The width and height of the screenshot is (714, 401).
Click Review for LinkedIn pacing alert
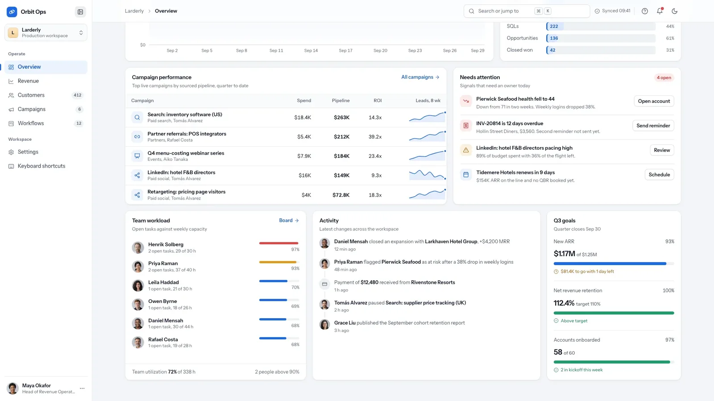tap(662, 150)
